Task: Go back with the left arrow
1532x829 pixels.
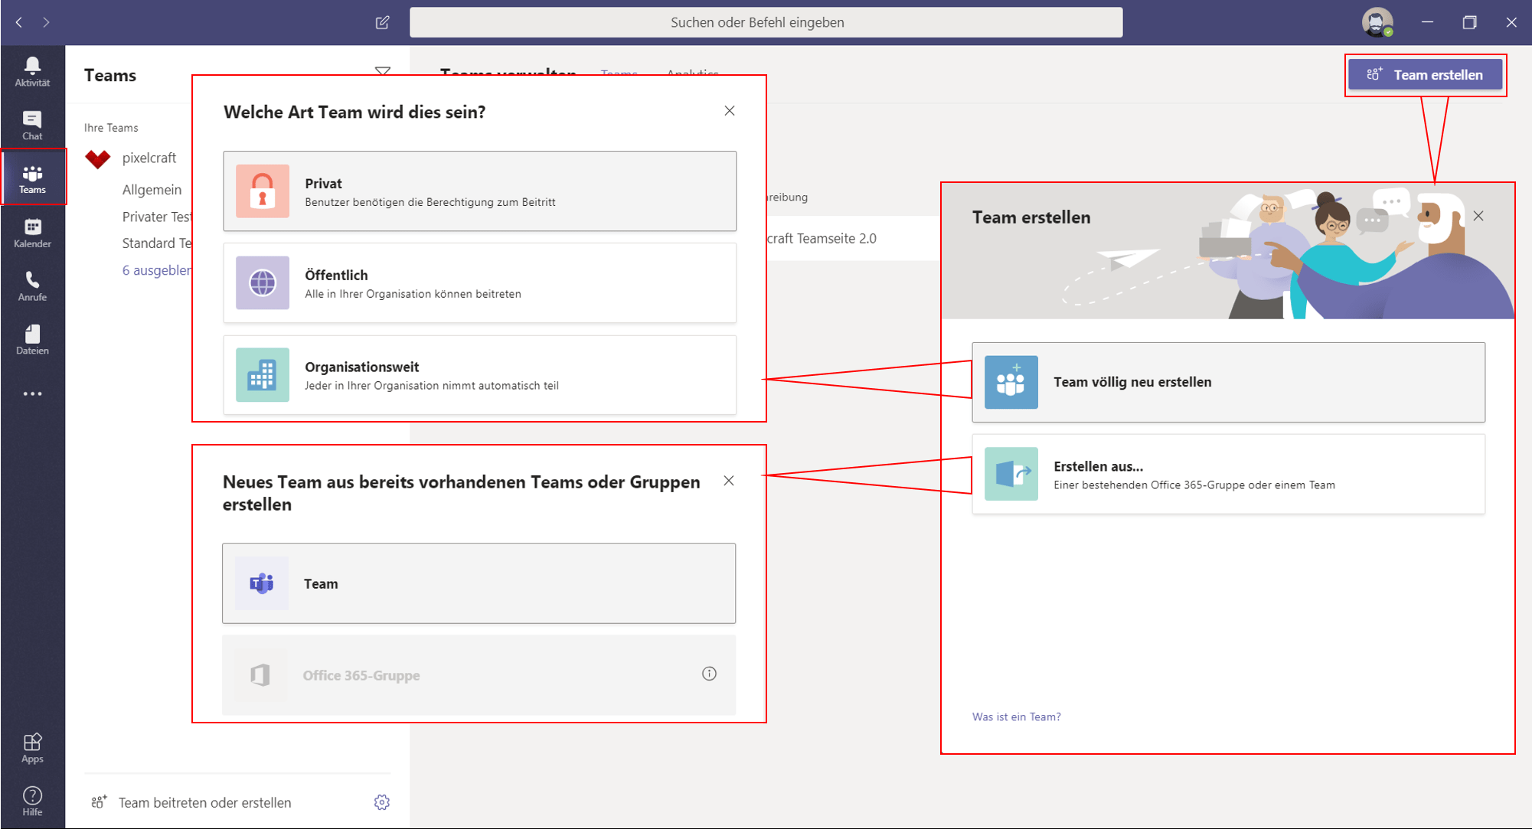Action: tap(19, 22)
